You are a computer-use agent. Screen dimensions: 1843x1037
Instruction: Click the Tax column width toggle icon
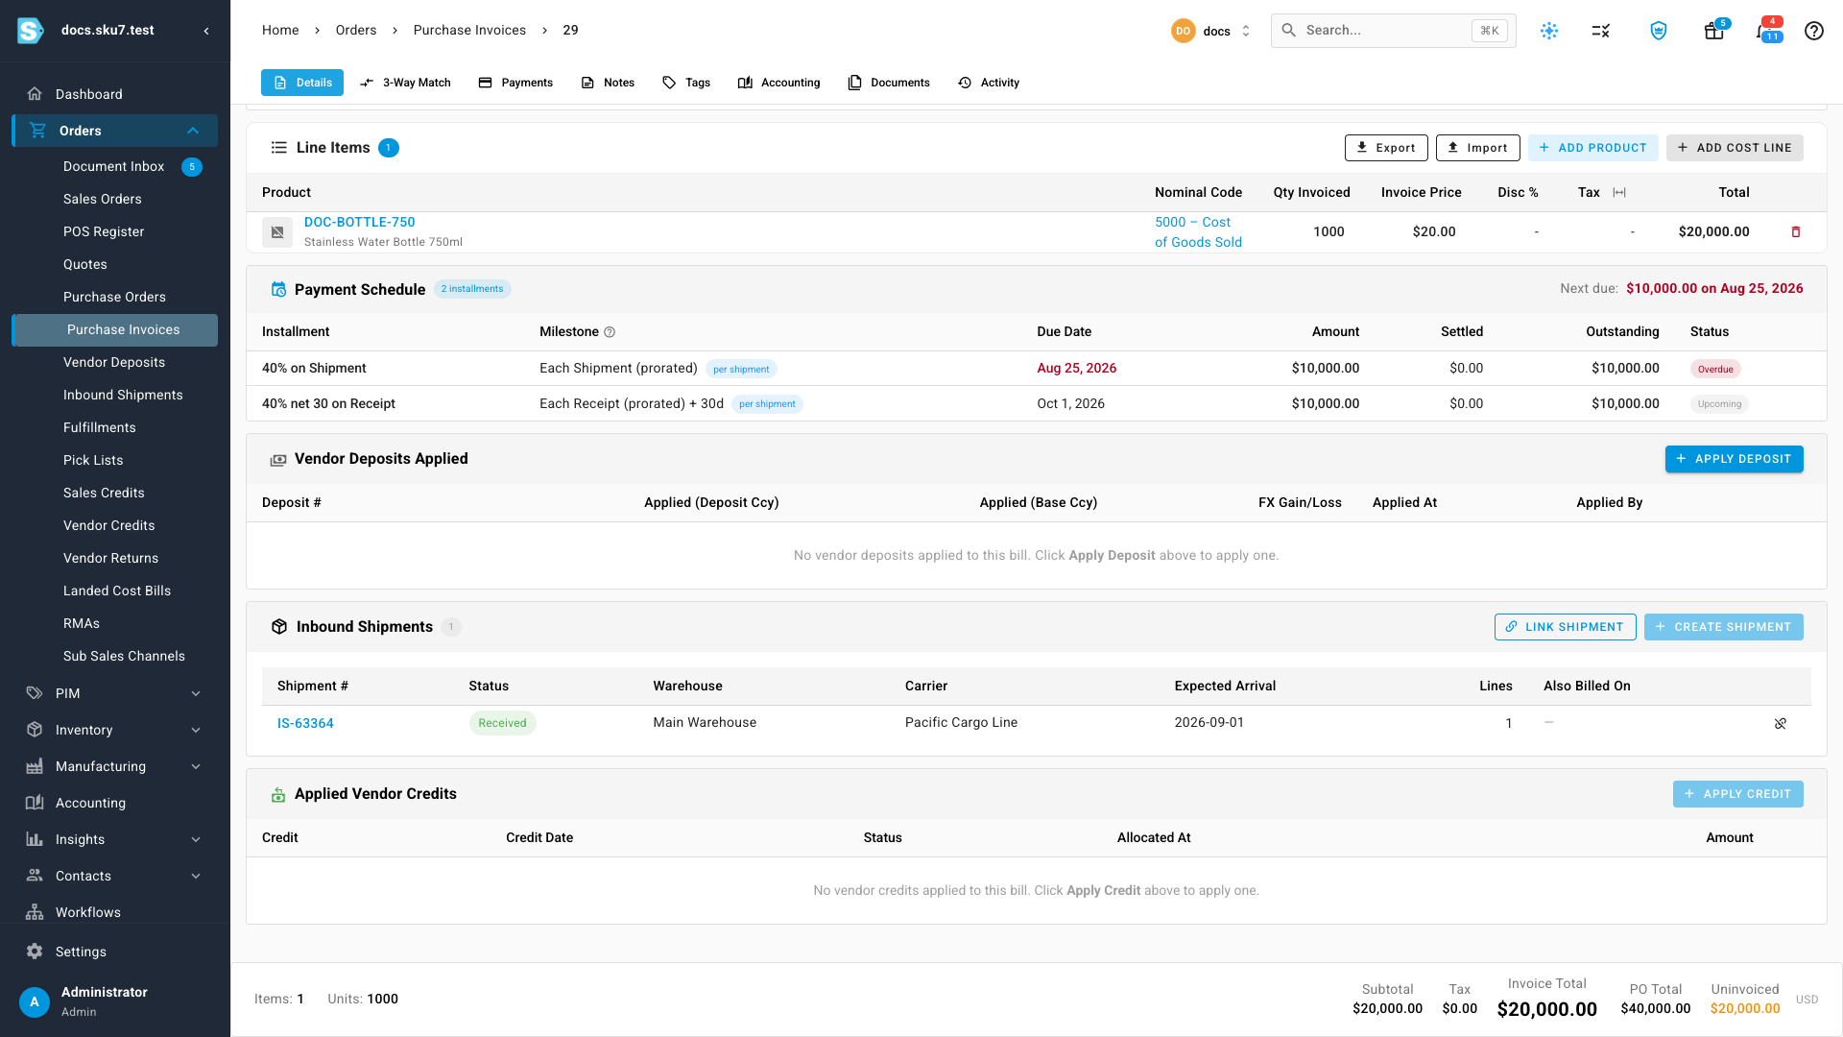point(1619,193)
